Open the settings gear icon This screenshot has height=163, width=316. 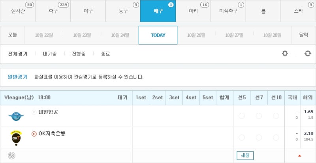[x=285, y=54]
